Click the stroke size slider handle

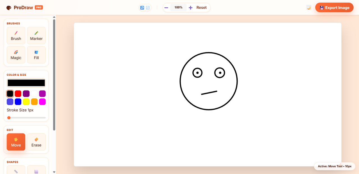pyautogui.click(x=9, y=118)
